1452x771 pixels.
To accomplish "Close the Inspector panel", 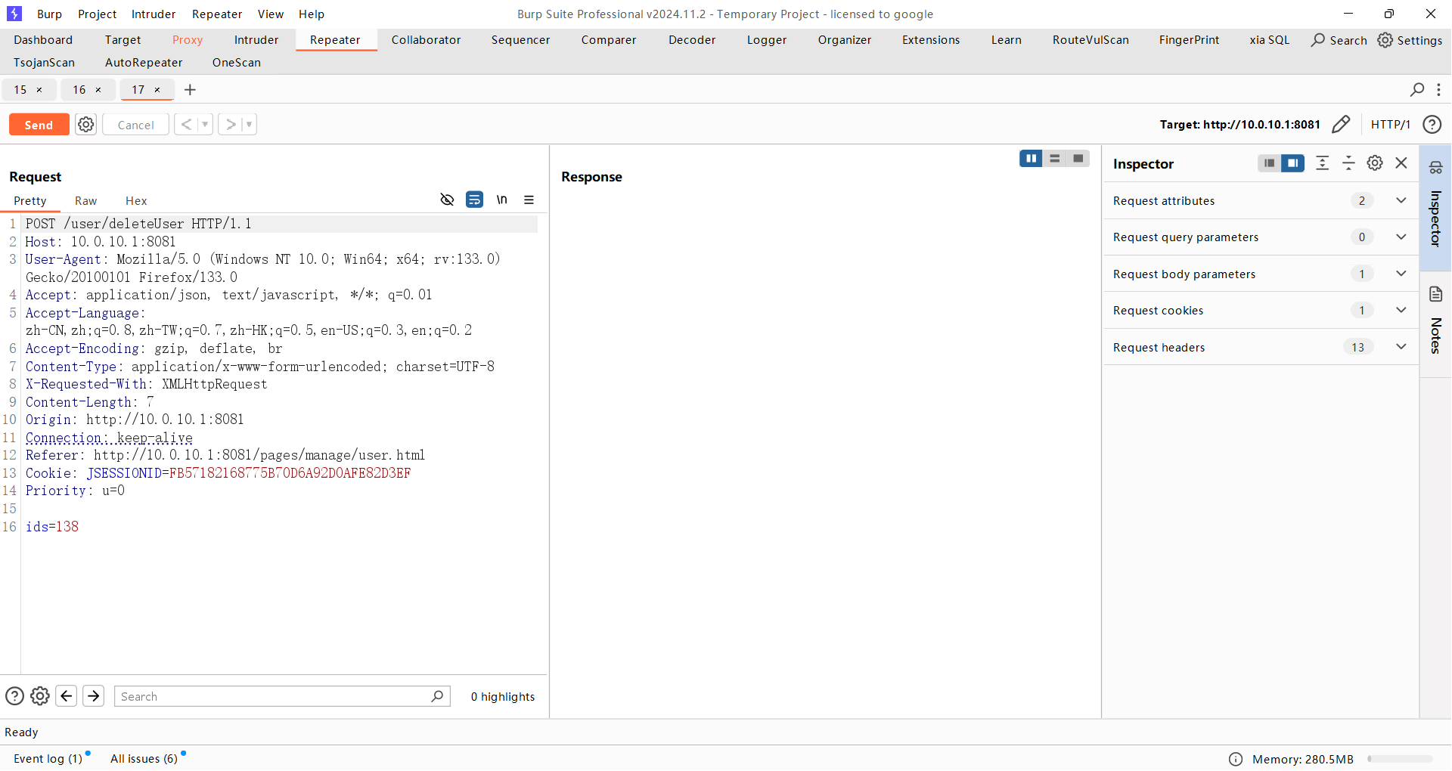I will (x=1401, y=163).
